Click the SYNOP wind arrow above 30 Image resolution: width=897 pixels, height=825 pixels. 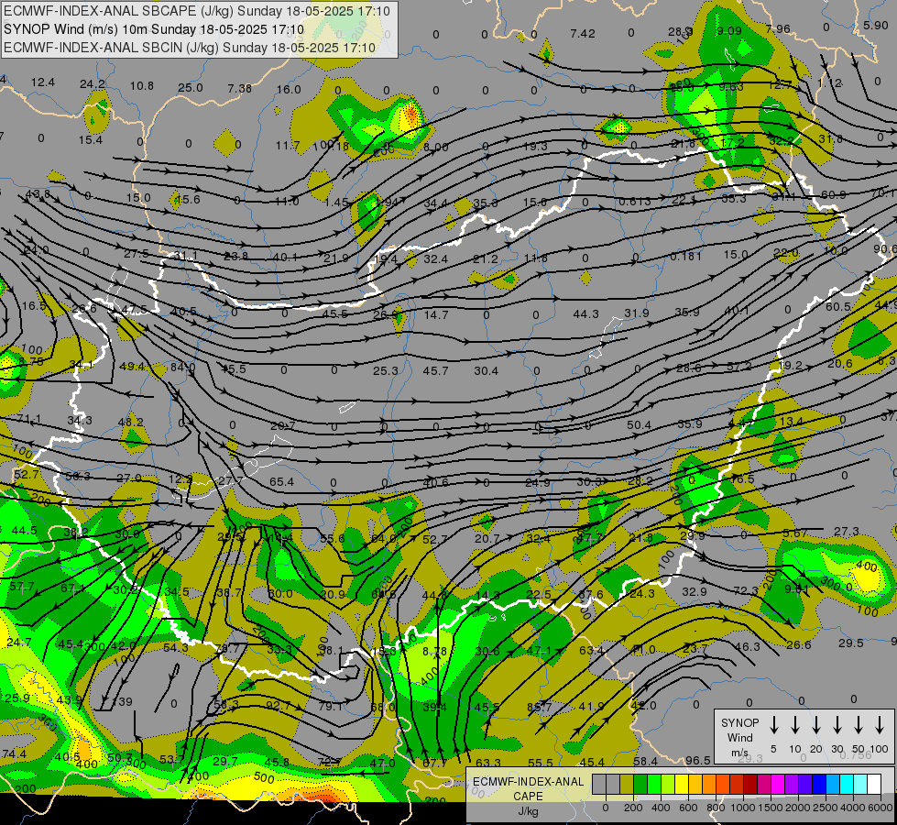[837, 725]
